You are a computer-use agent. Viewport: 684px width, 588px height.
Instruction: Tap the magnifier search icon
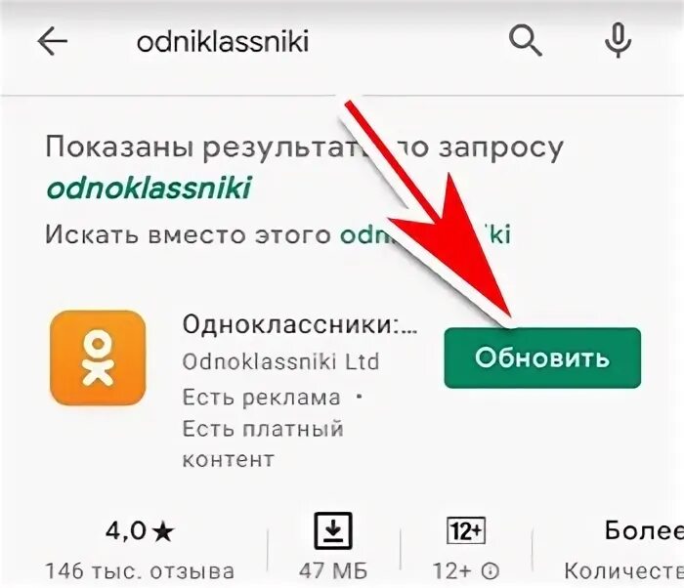[x=526, y=41]
